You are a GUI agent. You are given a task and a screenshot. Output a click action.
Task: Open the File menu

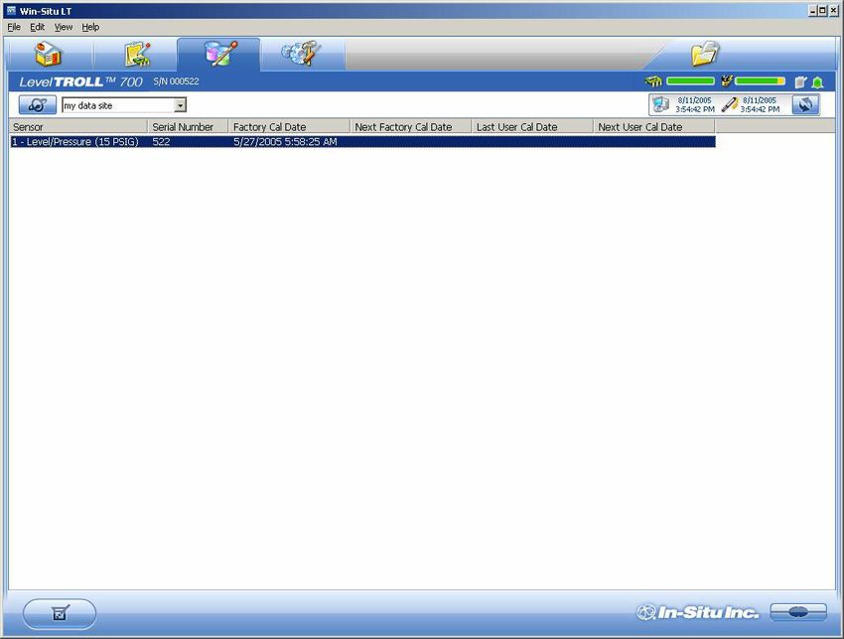coord(14,27)
